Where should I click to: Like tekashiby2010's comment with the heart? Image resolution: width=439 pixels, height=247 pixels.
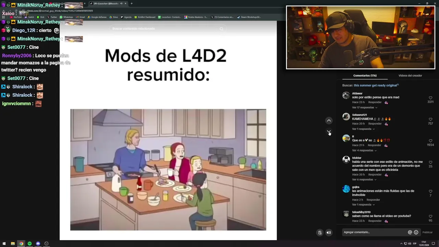click(430, 216)
